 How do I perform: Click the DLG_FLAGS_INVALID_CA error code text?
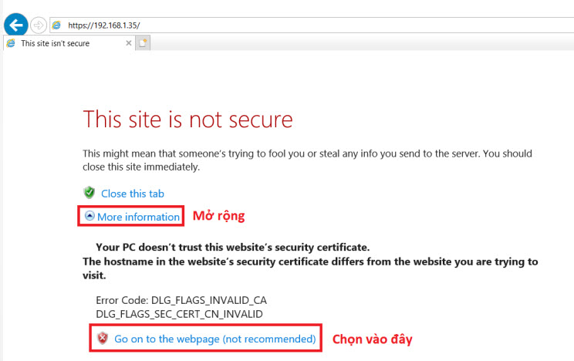[x=181, y=299]
